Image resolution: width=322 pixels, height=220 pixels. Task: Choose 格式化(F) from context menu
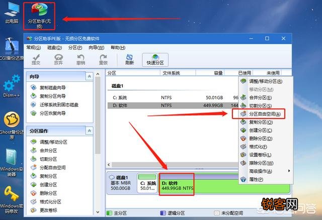[266, 147]
